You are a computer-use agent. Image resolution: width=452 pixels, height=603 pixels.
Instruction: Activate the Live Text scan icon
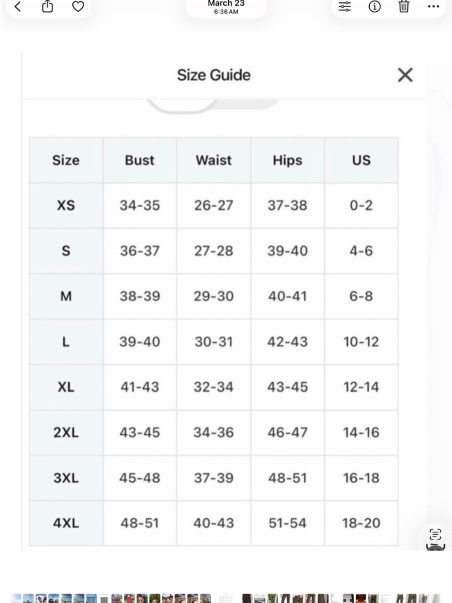435,534
